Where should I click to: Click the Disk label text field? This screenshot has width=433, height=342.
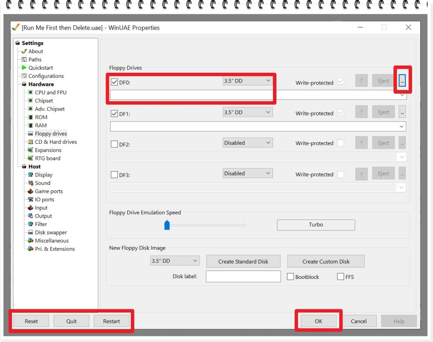tap(243, 277)
